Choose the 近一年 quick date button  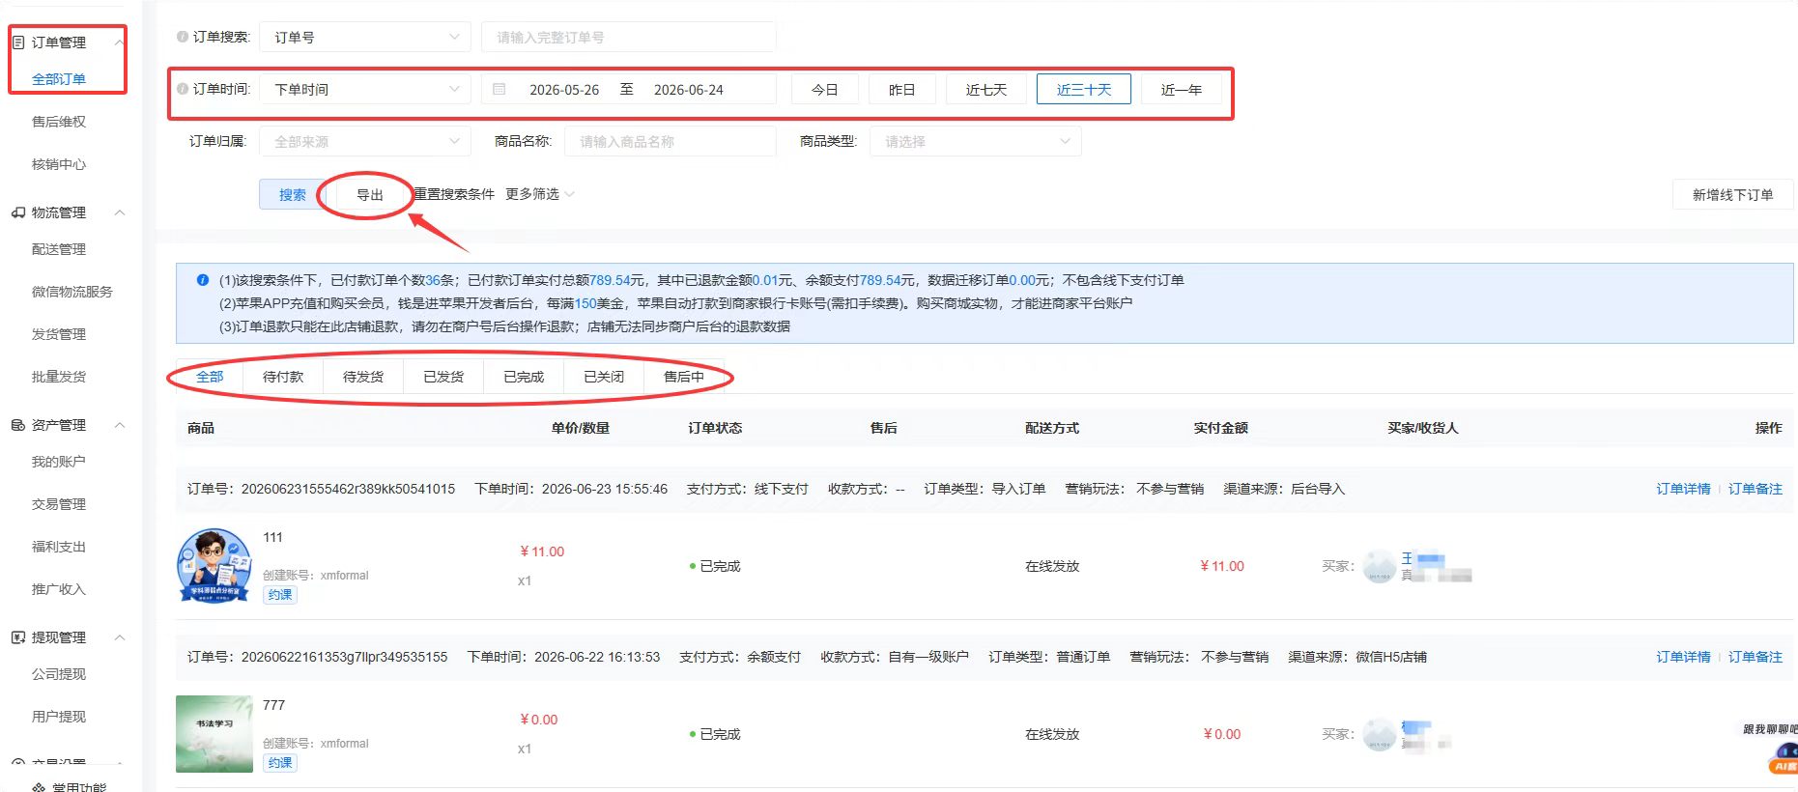tap(1182, 89)
